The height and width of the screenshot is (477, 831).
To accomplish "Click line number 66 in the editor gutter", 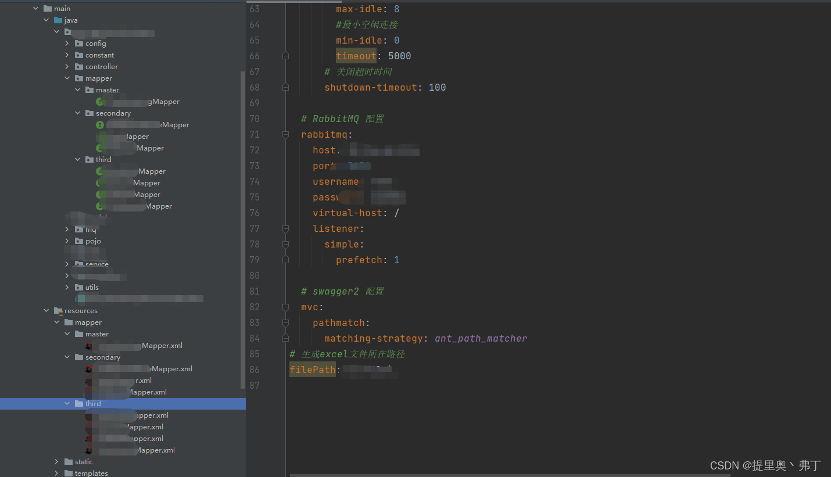I will coord(255,56).
